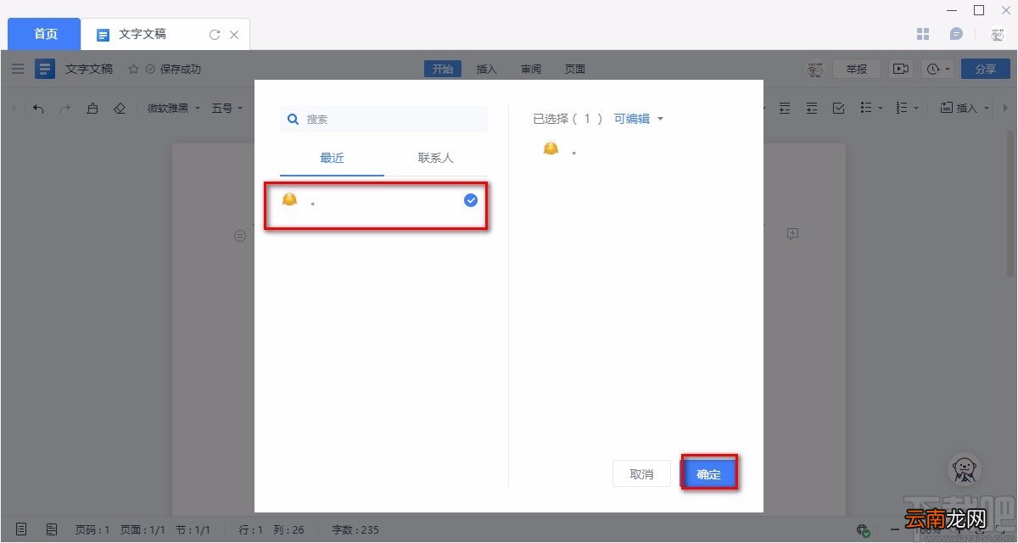
Task: Close the 文字文稿 tab
Action: (235, 35)
